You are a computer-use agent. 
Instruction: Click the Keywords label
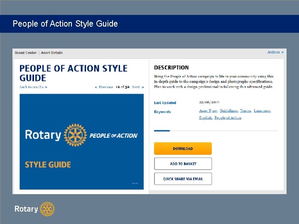[162, 112]
